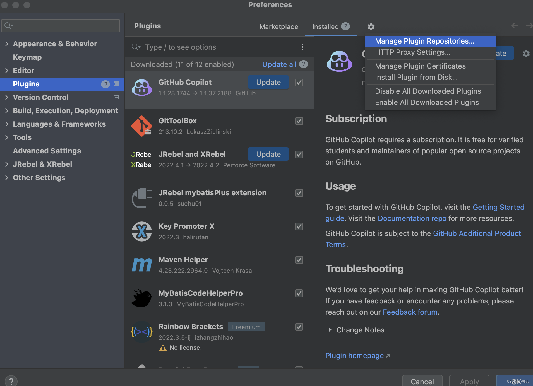Click the Apply button
Screen dimensions: 533x386
[x=469, y=381]
